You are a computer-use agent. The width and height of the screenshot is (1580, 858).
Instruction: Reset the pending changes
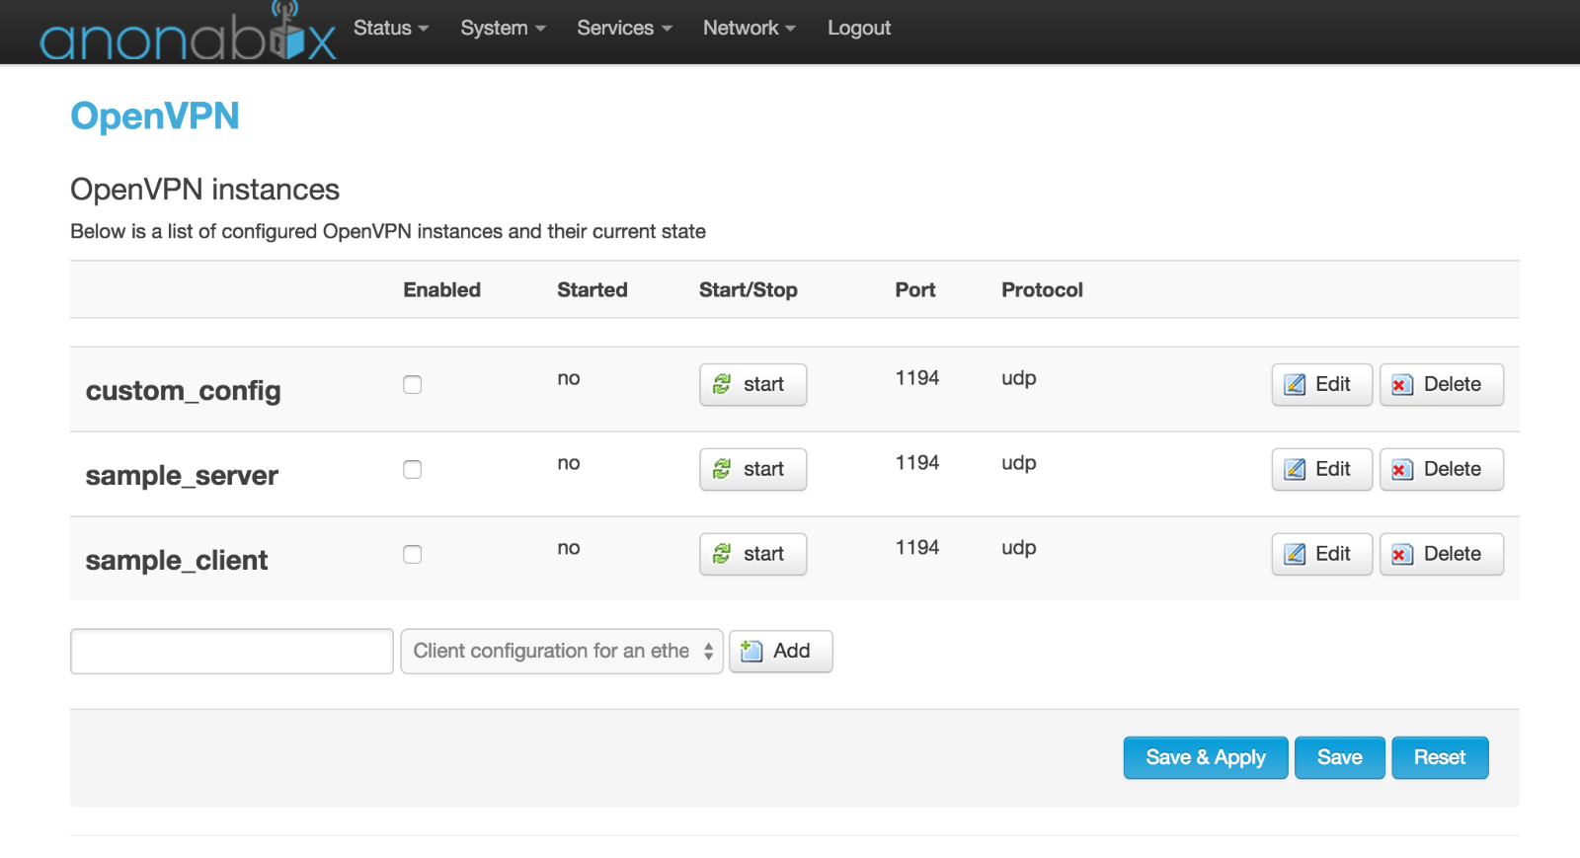(1440, 758)
